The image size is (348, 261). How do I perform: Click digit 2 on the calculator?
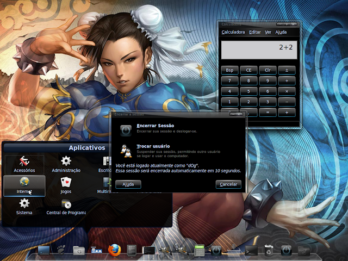coord(248,102)
